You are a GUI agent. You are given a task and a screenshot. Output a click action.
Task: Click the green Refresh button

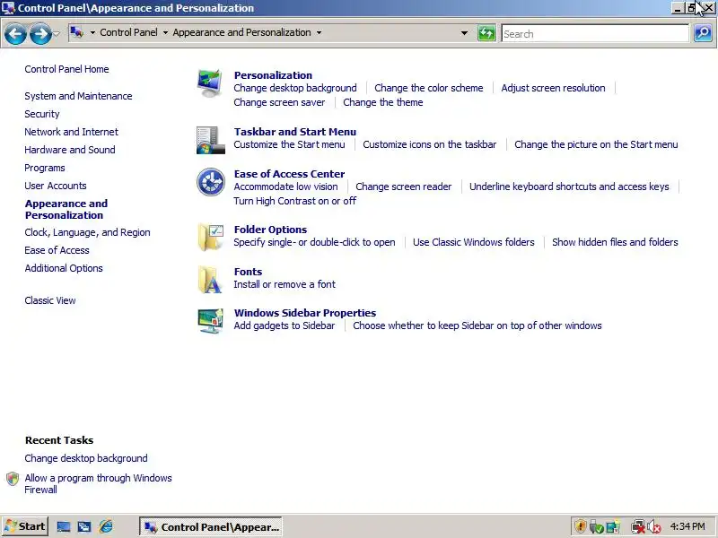(486, 33)
